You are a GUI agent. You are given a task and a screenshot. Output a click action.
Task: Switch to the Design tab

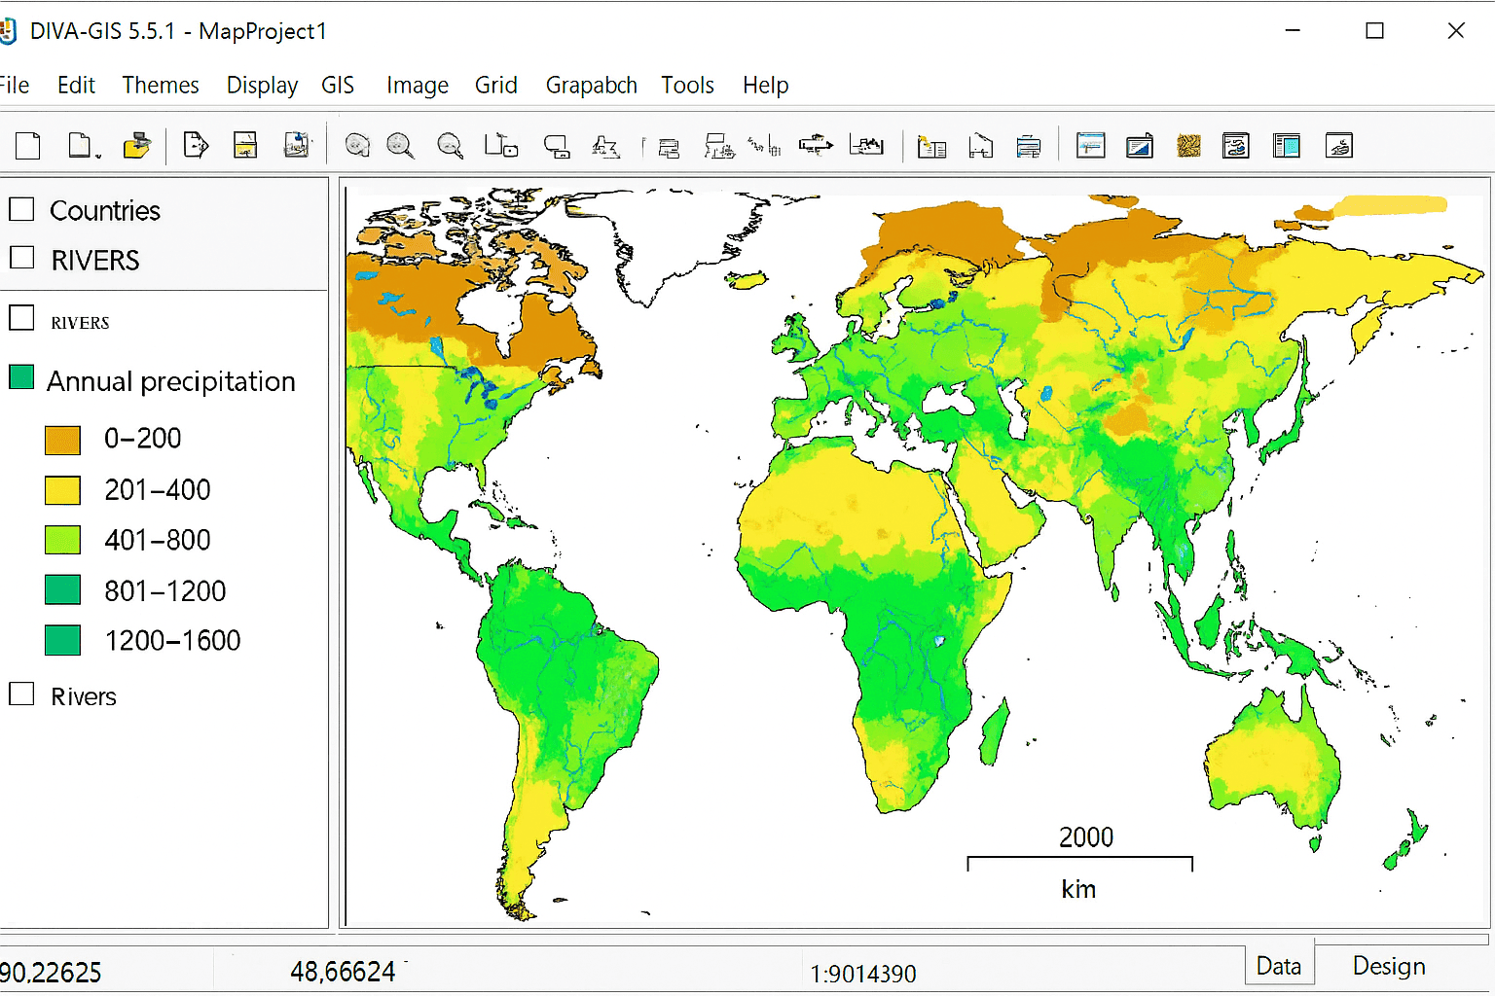[1389, 966]
